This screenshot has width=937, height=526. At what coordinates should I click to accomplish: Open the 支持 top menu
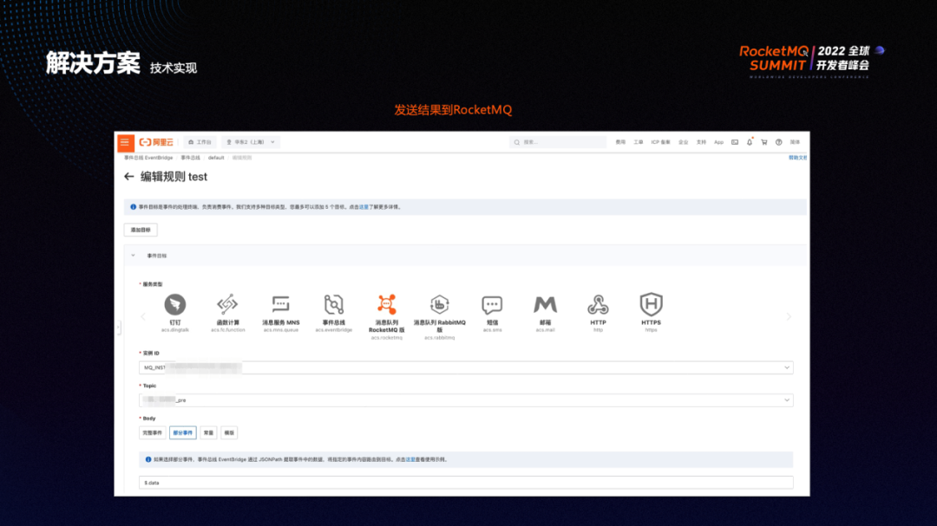pos(701,142)
